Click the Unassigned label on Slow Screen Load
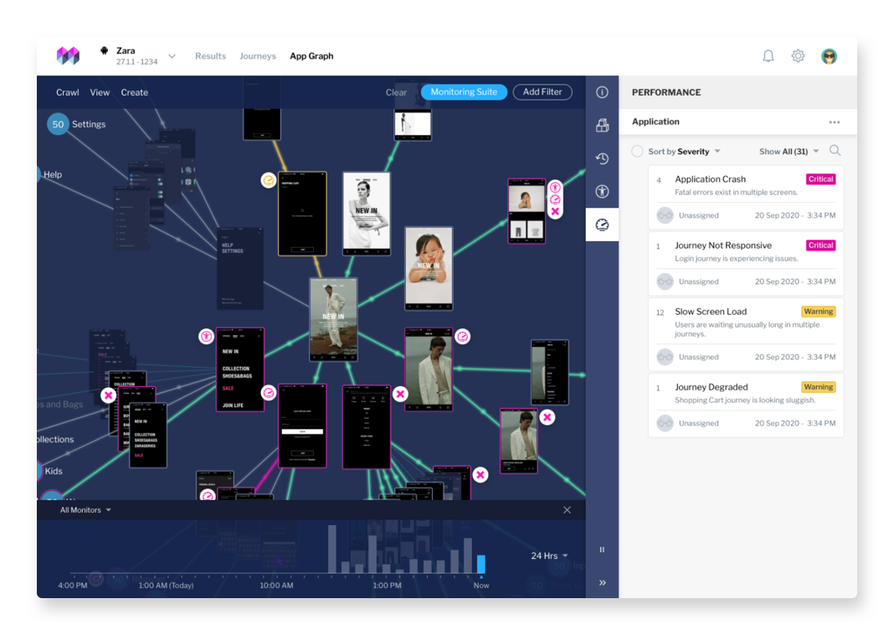 pyautogui.click(x=698, y=357)
